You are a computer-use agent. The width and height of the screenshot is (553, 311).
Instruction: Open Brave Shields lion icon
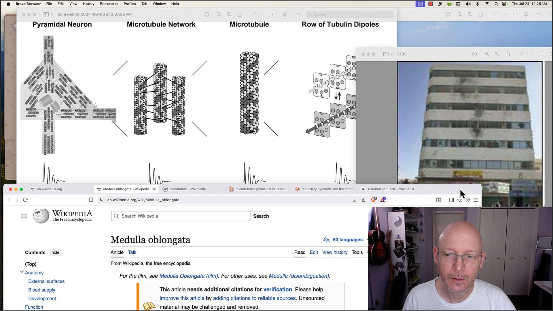coord(374,200)
